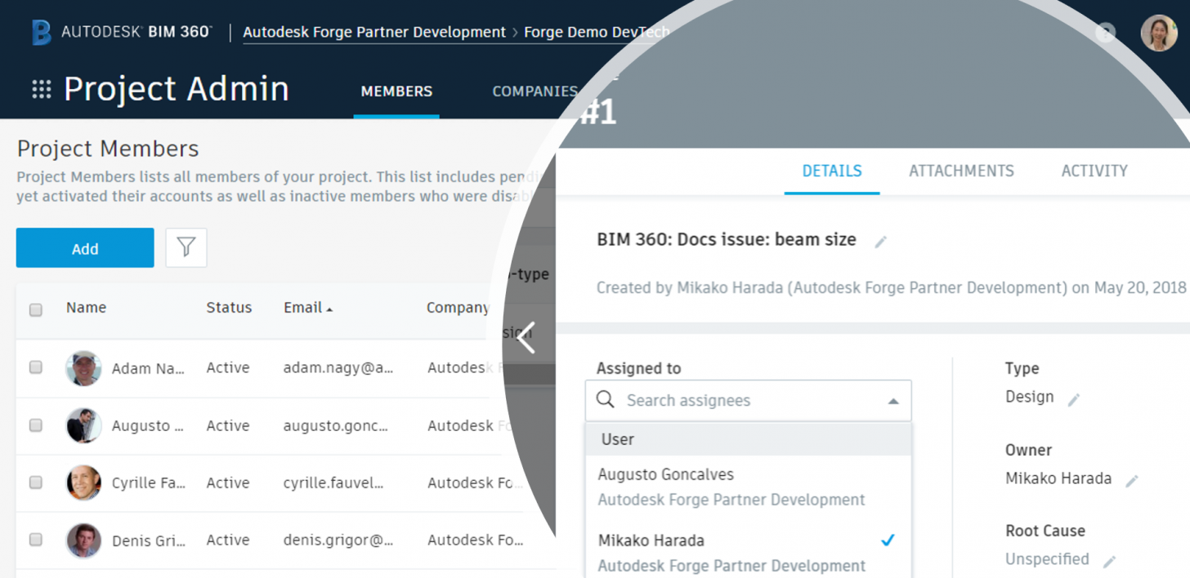Screen dimensions: 1190x578
Task: Check the Denis Grigor row checkbox
Action: [x=36, y=539]
